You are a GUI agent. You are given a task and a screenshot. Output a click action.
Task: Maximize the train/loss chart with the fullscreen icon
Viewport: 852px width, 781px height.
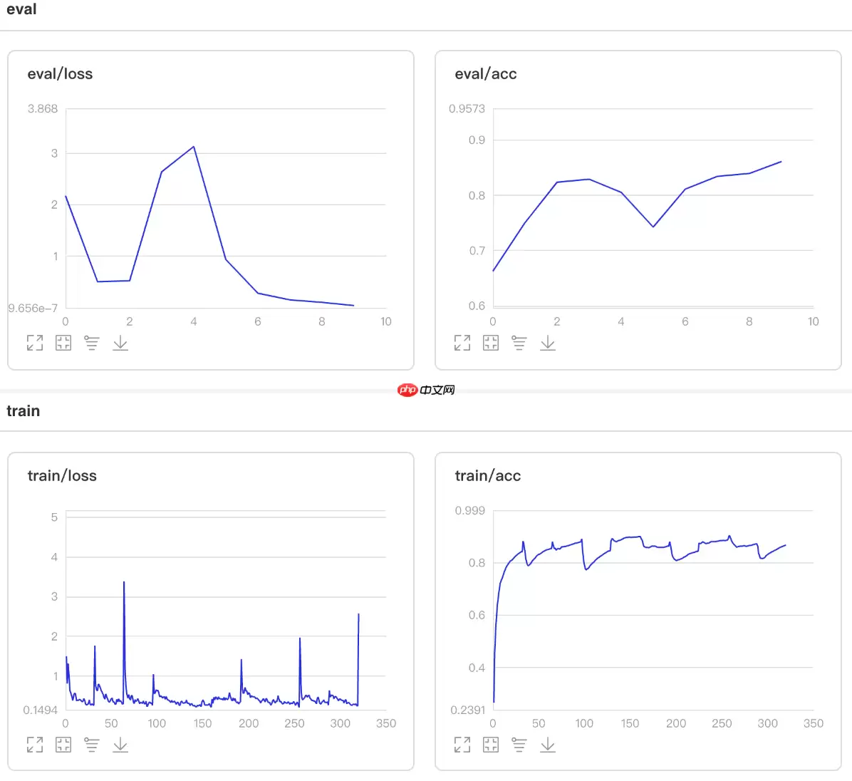(x=35, y=745)
